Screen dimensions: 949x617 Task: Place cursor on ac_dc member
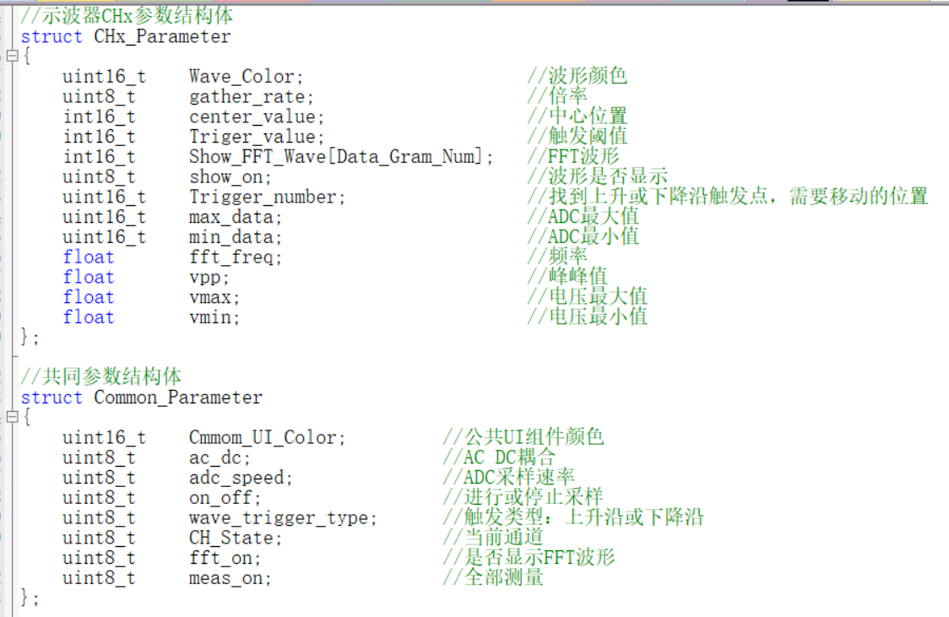tap(214, 458)
